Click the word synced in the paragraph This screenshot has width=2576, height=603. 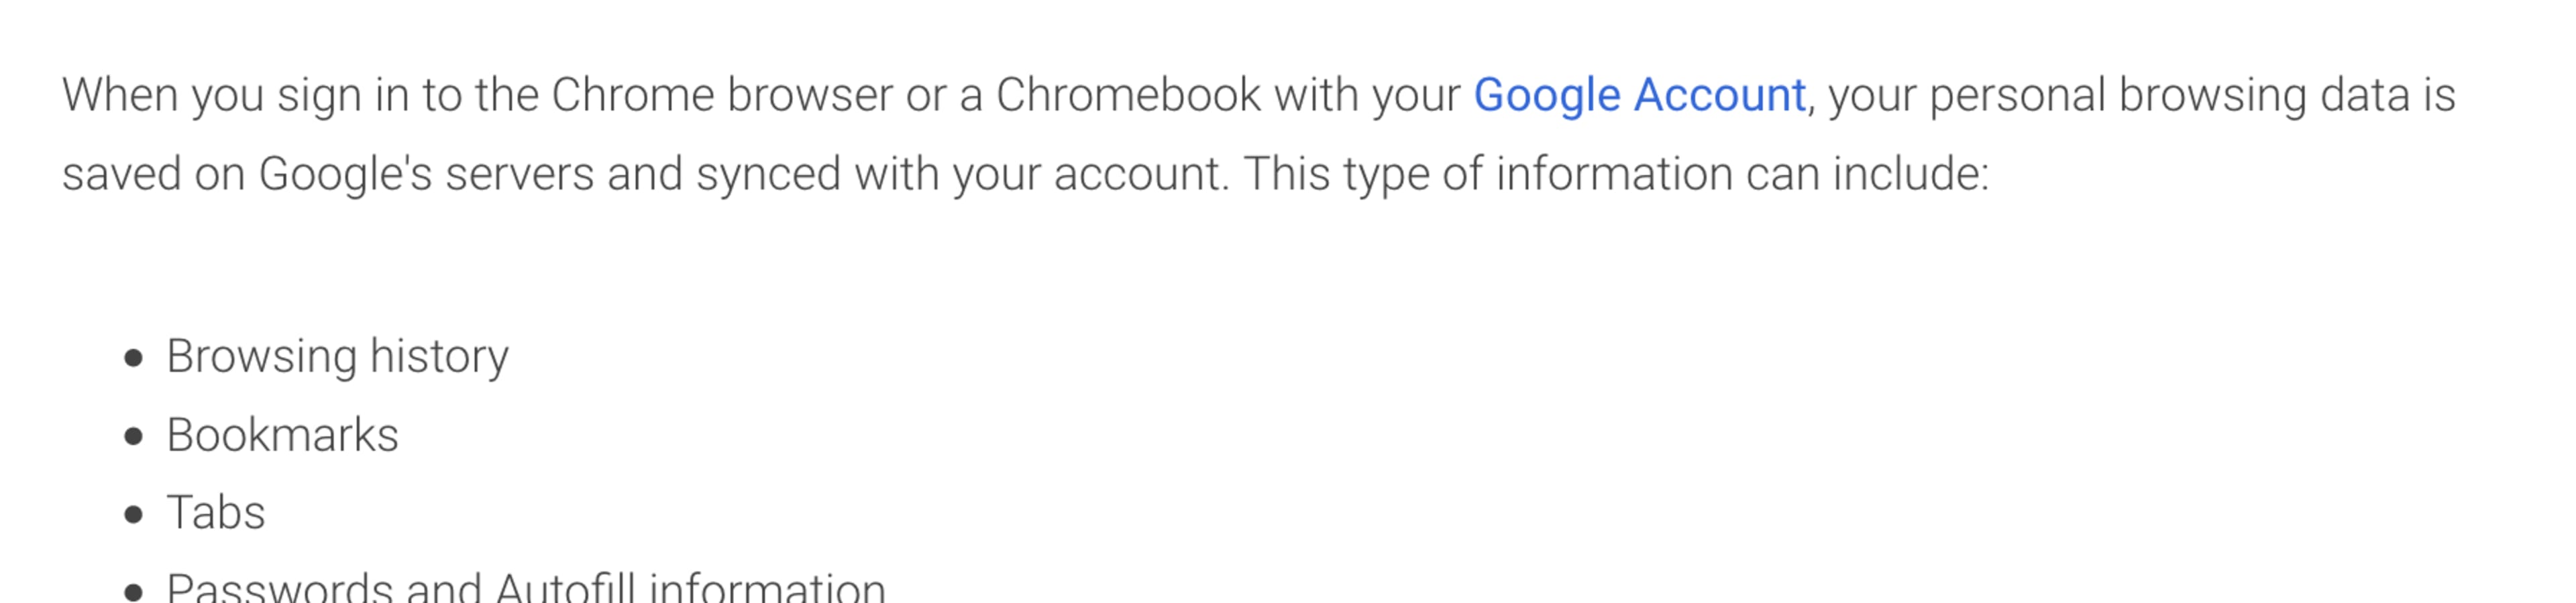(x=768, y=175)
